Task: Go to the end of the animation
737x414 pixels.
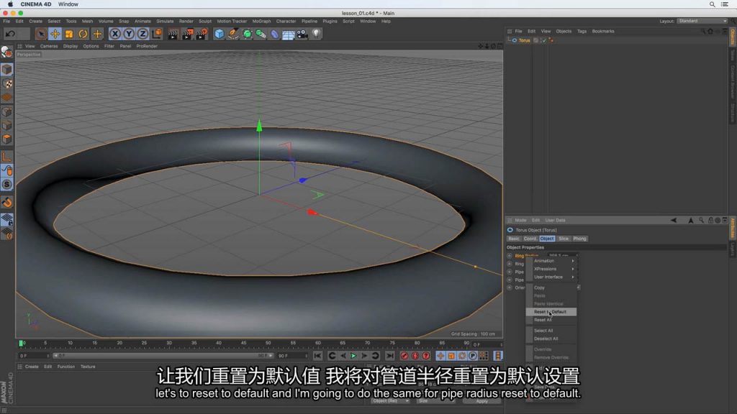Action: tap(389, 356)
